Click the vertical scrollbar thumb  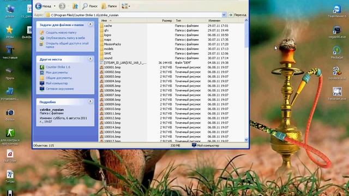[246, 35]
